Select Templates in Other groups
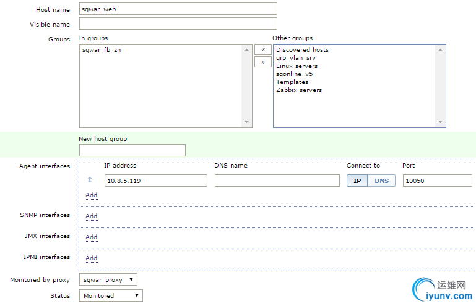This screenshot has width=476, height=306. (292, 82)
